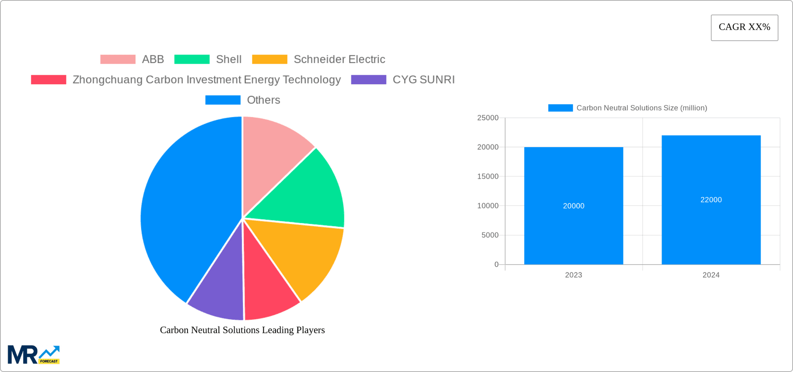Toggle the Others legend swatch
793x372 pixels.
pos(223,100)
